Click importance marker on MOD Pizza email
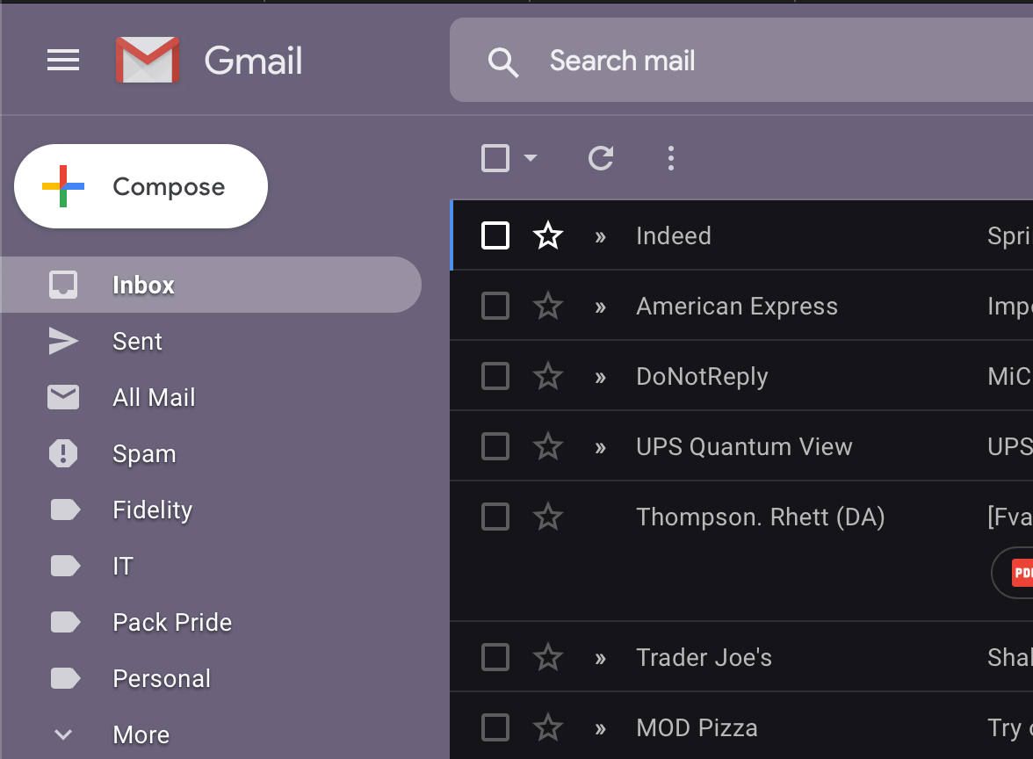1033x759 pixels. [x=600, y=729]
